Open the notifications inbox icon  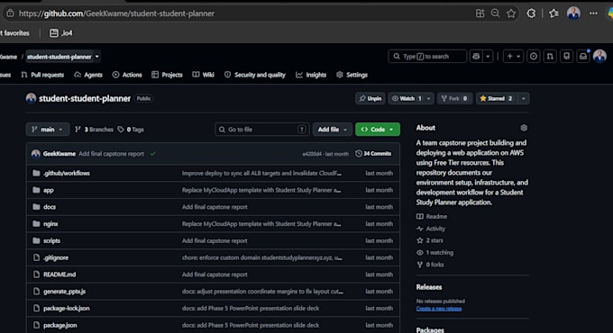583,56
